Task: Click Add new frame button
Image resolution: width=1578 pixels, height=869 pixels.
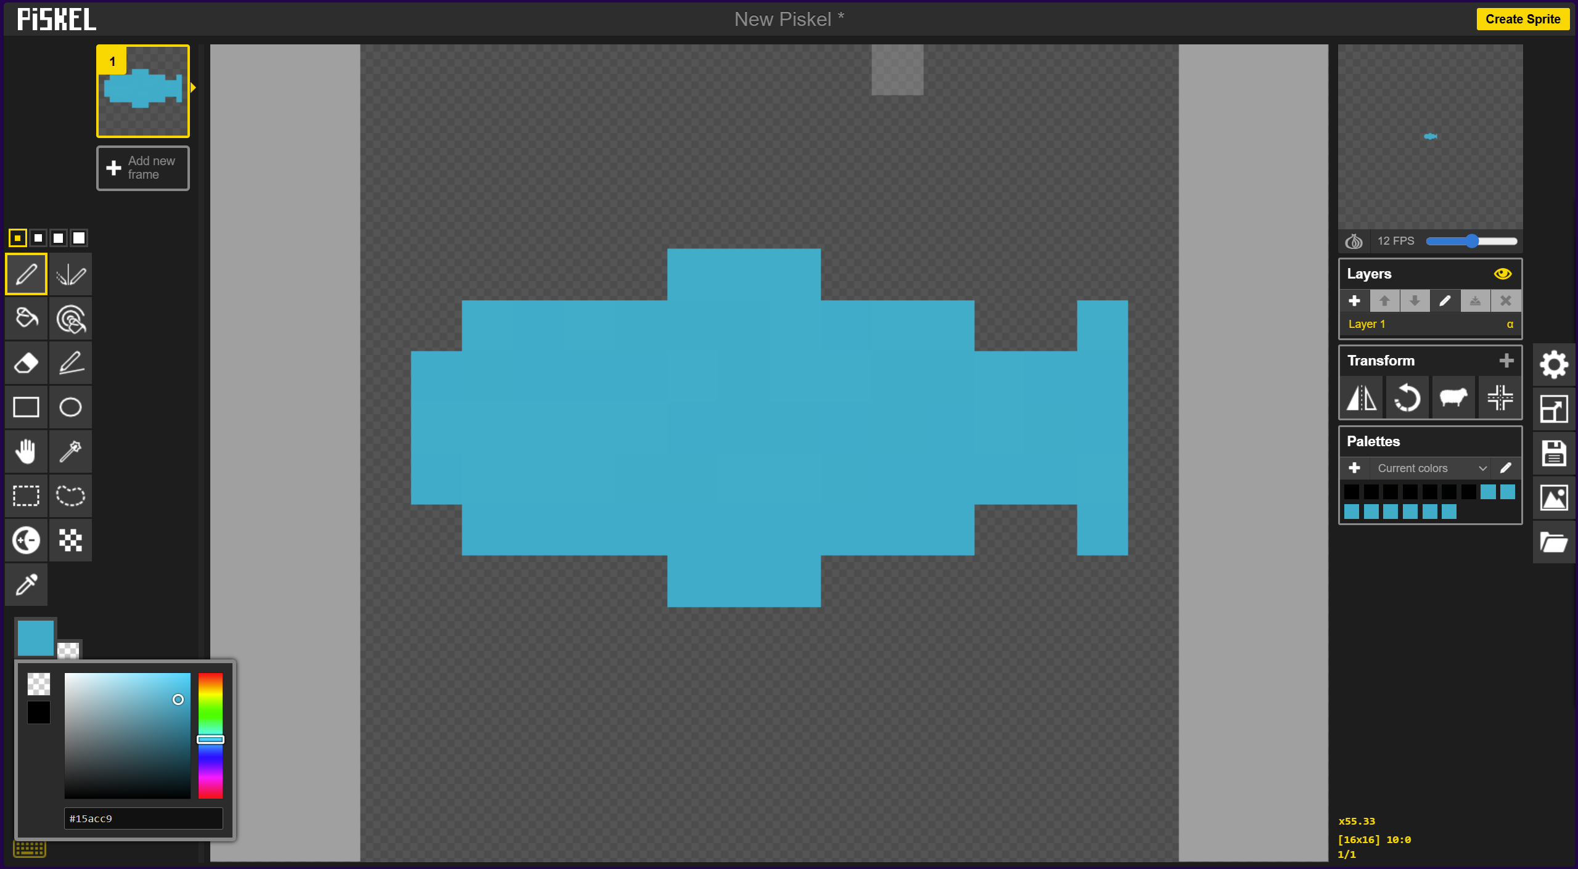Action: [x=142, y=168]
